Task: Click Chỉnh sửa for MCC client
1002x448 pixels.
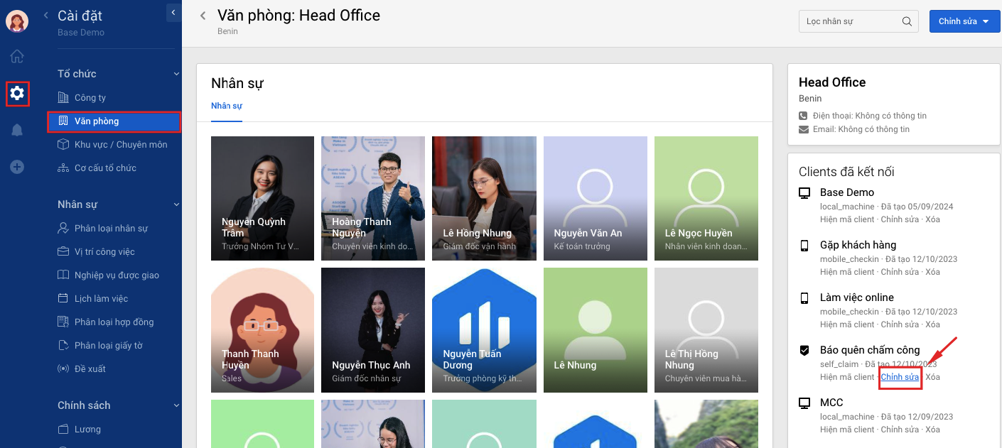Action: (x=900, y=430)
